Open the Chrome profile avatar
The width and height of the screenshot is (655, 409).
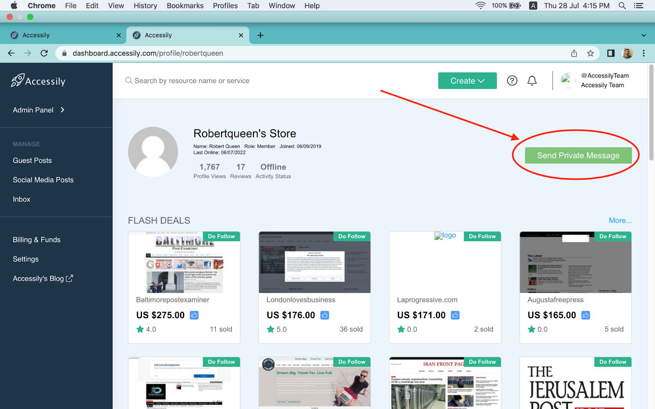click(627, 53)
